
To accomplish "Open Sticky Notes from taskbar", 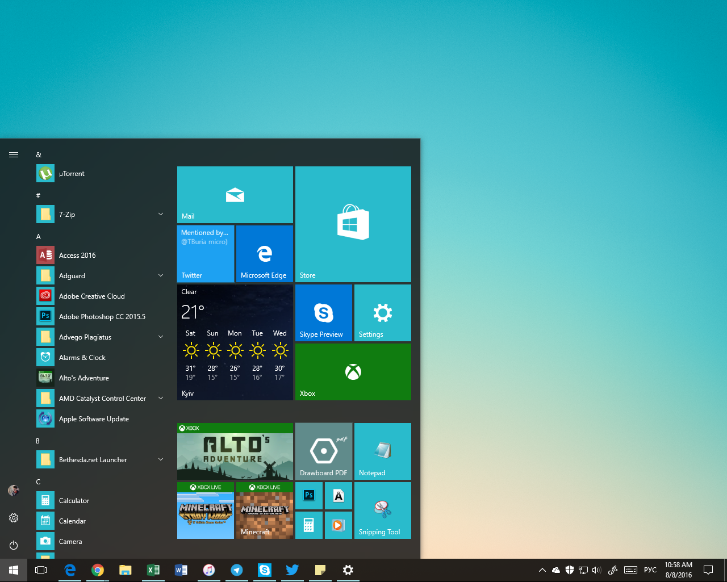I will 320,570.
